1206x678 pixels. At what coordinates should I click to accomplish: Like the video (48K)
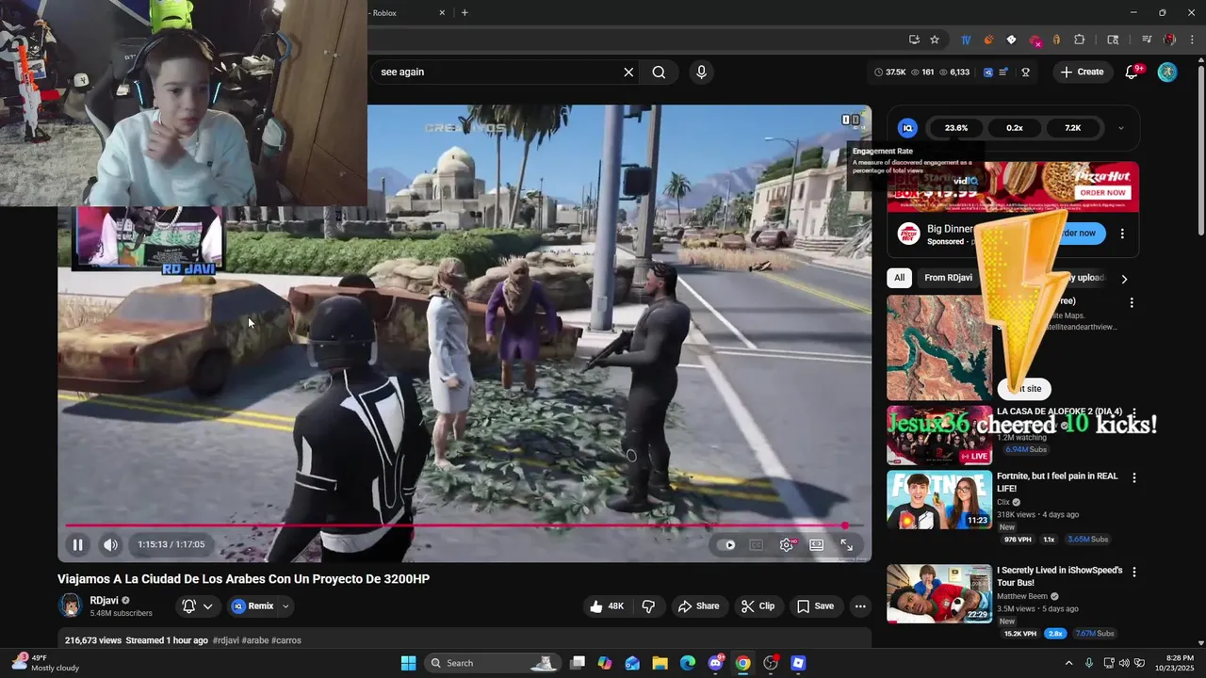607,606
